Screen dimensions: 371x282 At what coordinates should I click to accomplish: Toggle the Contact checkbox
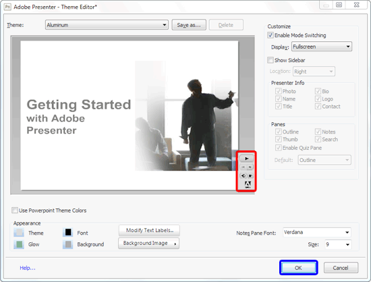[318, 106]
